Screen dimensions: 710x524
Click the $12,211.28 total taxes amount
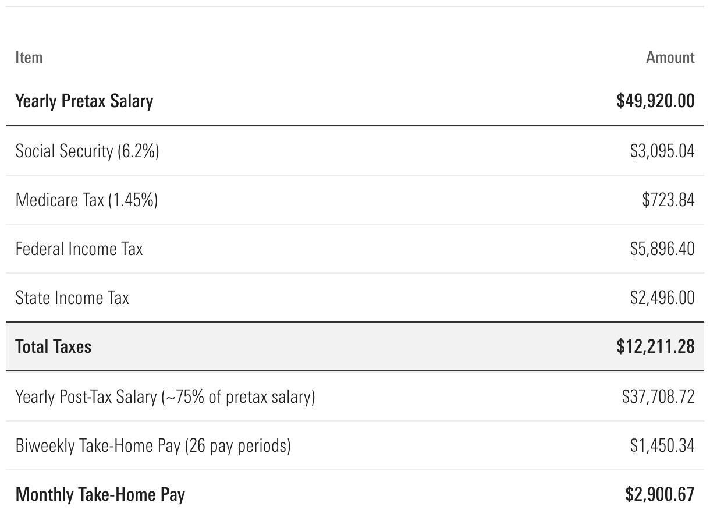coord(655,346)
